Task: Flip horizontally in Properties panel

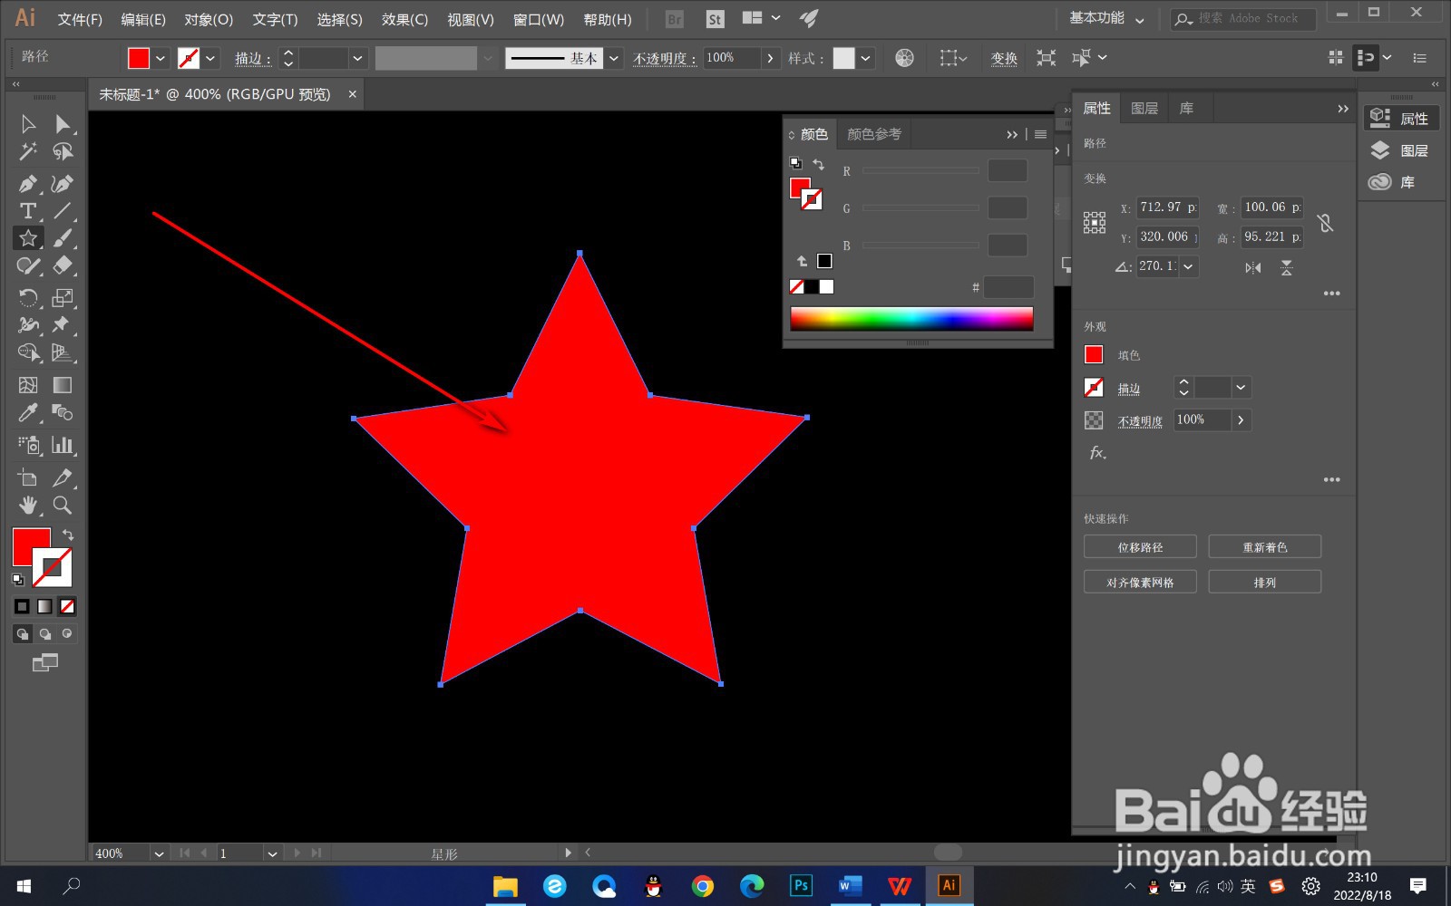Action: (1253, 267)
